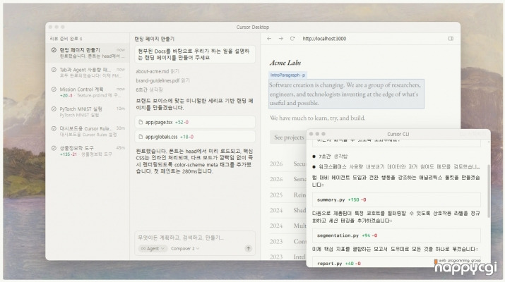Toggle the browser side panel icon

coord(451,39)
